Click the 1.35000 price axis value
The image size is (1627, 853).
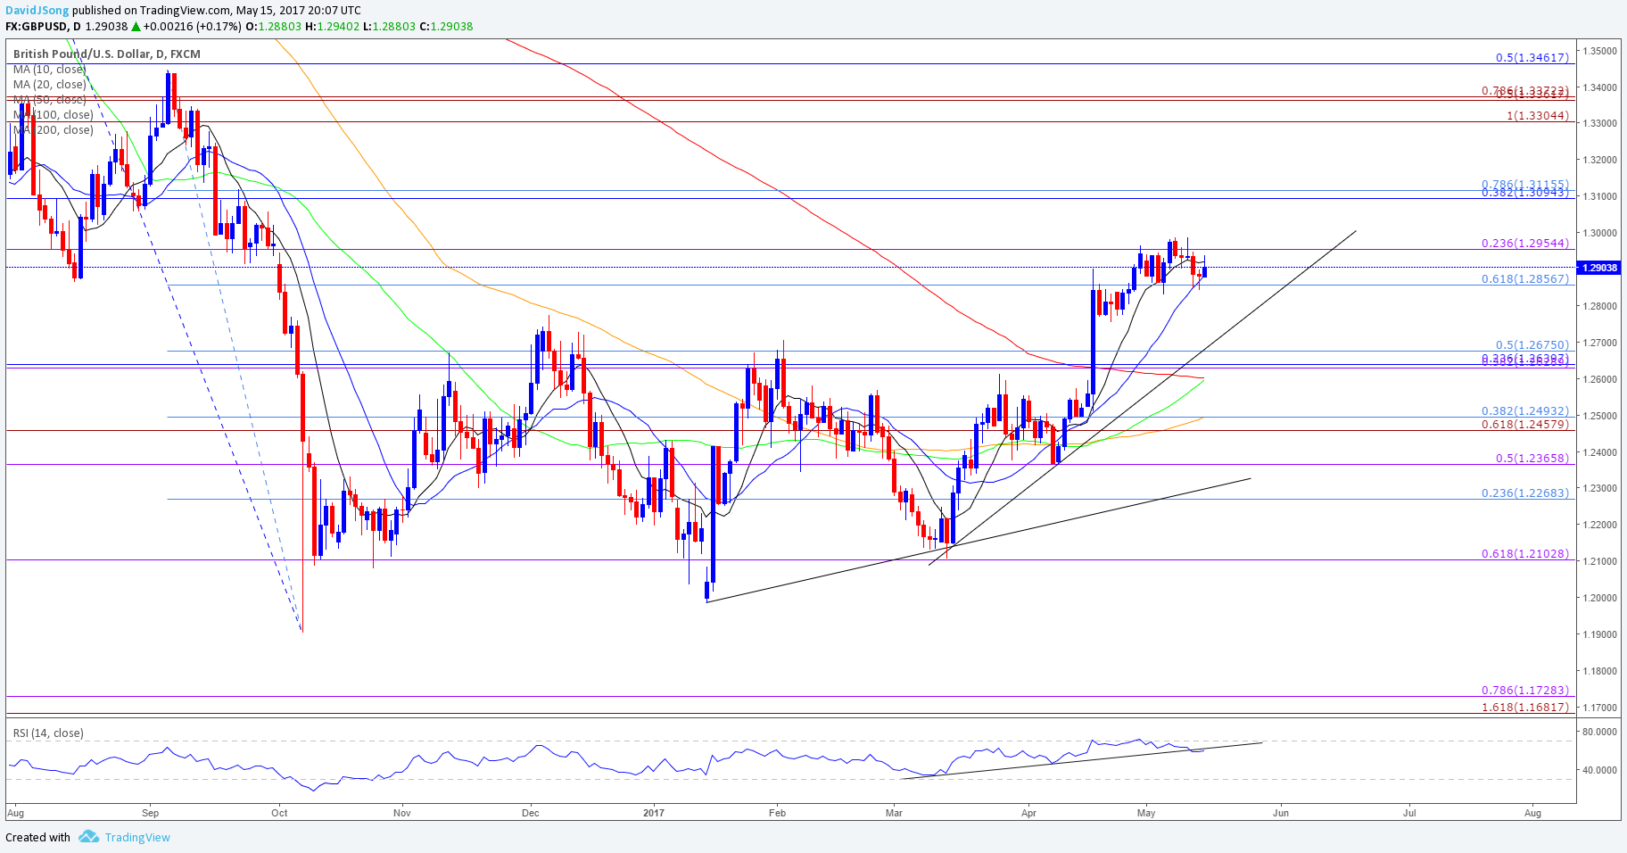1600,51
